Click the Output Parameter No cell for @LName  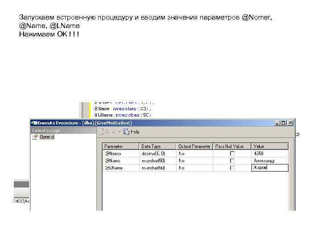pos(194,168)
